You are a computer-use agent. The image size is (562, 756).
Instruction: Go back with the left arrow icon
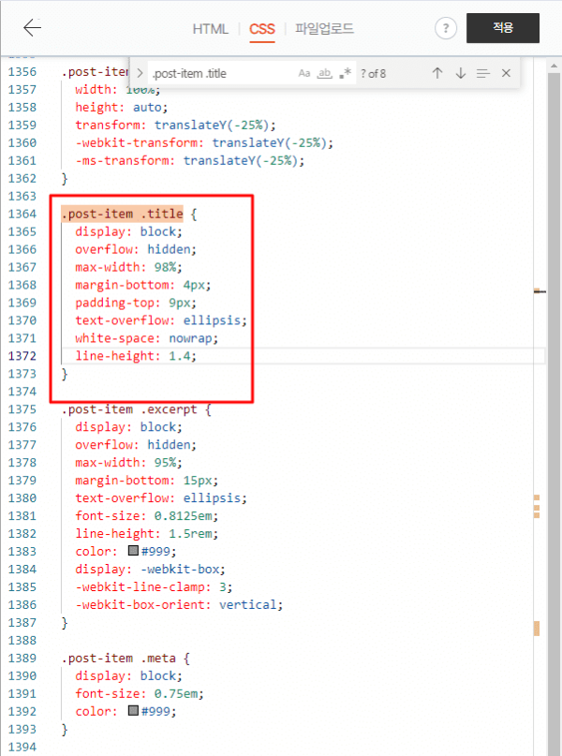pos(32,28)
